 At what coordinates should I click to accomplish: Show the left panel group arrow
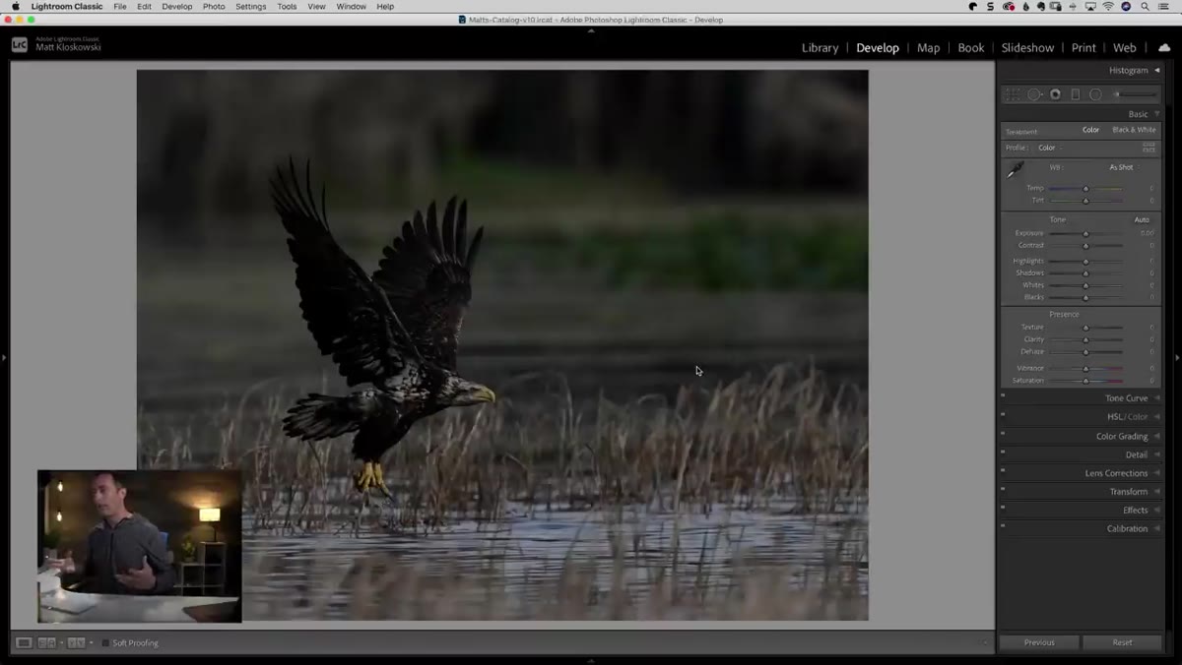coord(4,357)
